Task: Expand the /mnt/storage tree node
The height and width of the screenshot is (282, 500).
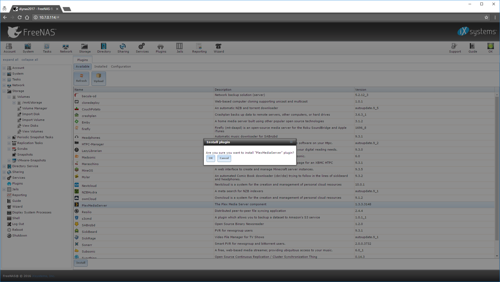Action: pos(14,102)
